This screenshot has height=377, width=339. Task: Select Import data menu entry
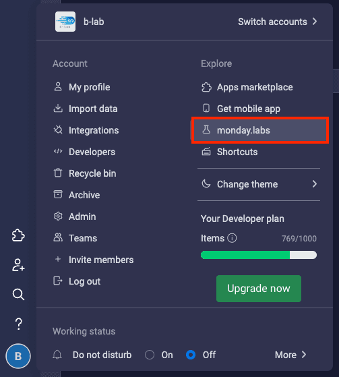[93, 109]
